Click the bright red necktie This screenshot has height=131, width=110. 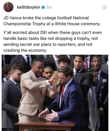[x=63, y=92]
